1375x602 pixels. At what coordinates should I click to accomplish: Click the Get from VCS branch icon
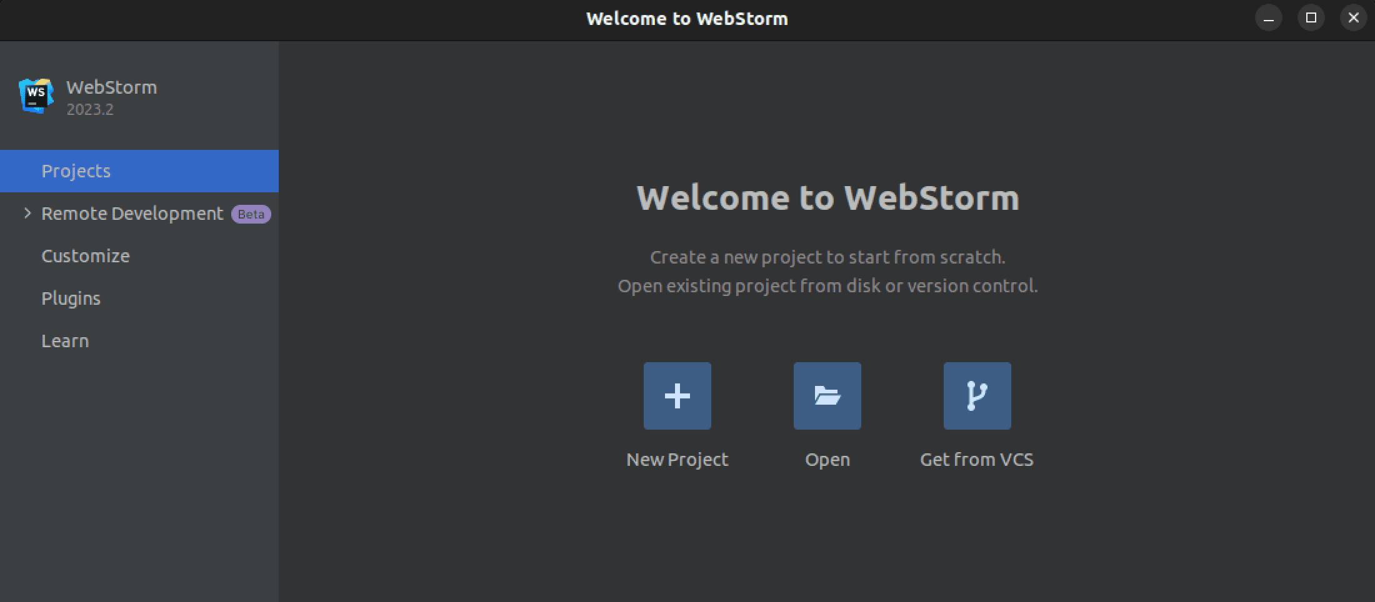coord(977,396)
